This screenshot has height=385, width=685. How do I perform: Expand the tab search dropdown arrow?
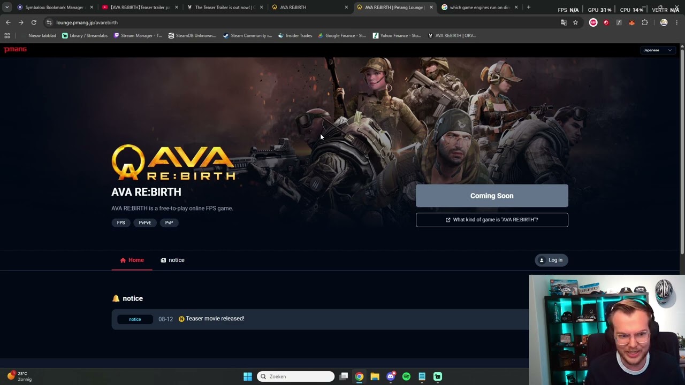click(7, 7)
